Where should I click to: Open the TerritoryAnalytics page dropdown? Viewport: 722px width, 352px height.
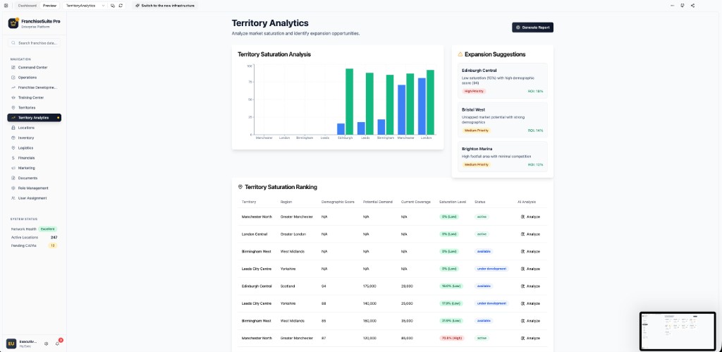pos(85,6)
